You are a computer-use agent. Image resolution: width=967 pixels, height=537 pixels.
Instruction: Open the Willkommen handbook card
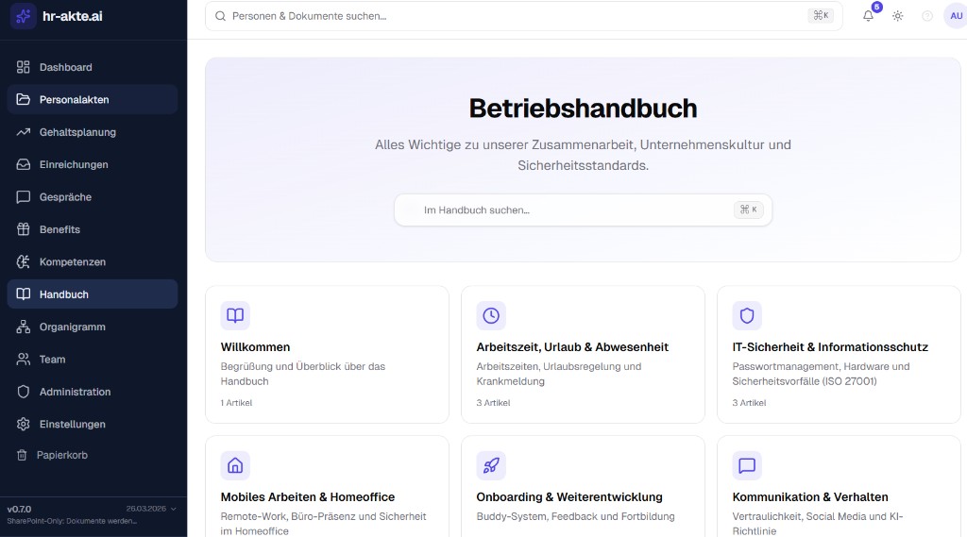327,355
